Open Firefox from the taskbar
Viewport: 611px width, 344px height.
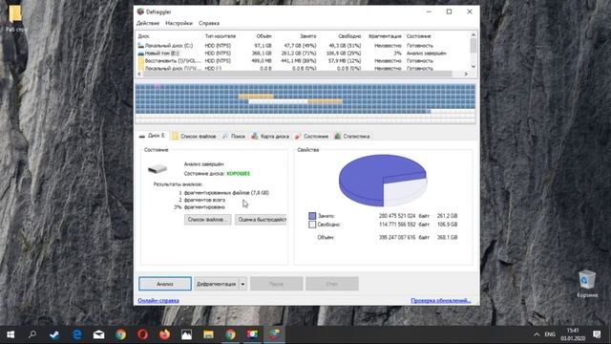(164, 334)
